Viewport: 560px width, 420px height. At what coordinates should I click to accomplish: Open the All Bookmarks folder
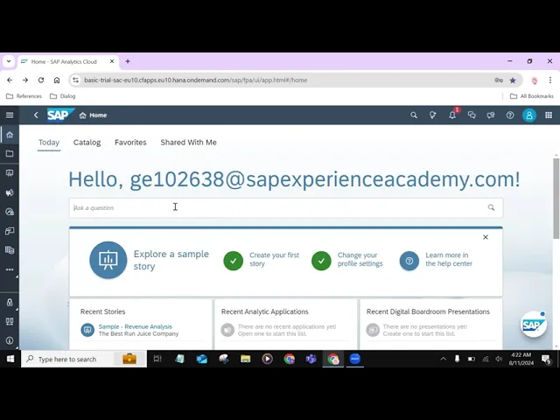point(531,96)
